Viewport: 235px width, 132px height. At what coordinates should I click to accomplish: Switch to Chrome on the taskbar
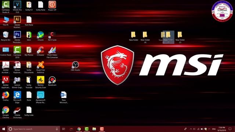pyautogui.click(x=79, y=129)
